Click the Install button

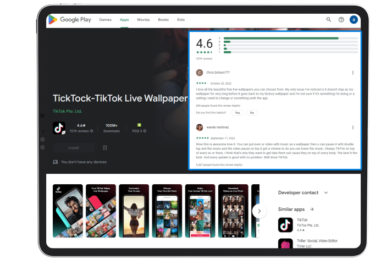point(74,148)
